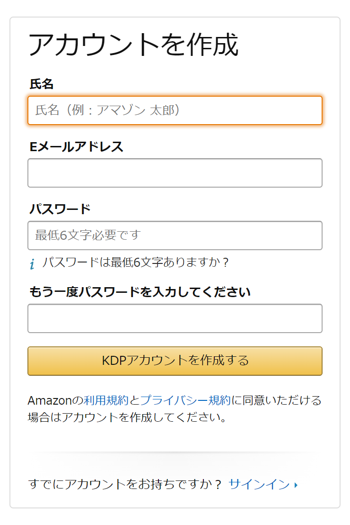Screen dimensions: 350x525
Task: Click the 氏名 field label
Action: click(42, 84)
